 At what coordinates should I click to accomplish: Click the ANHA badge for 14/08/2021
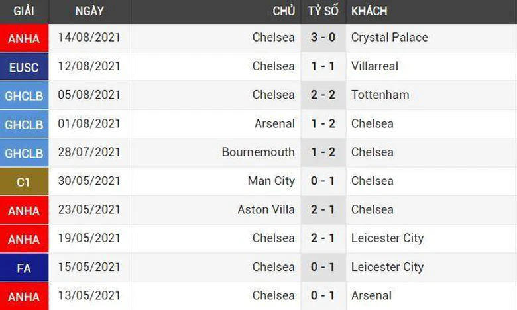point(24,38)
